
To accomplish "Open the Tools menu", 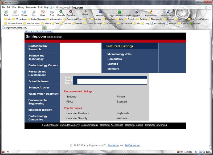I will pos(40,7).
